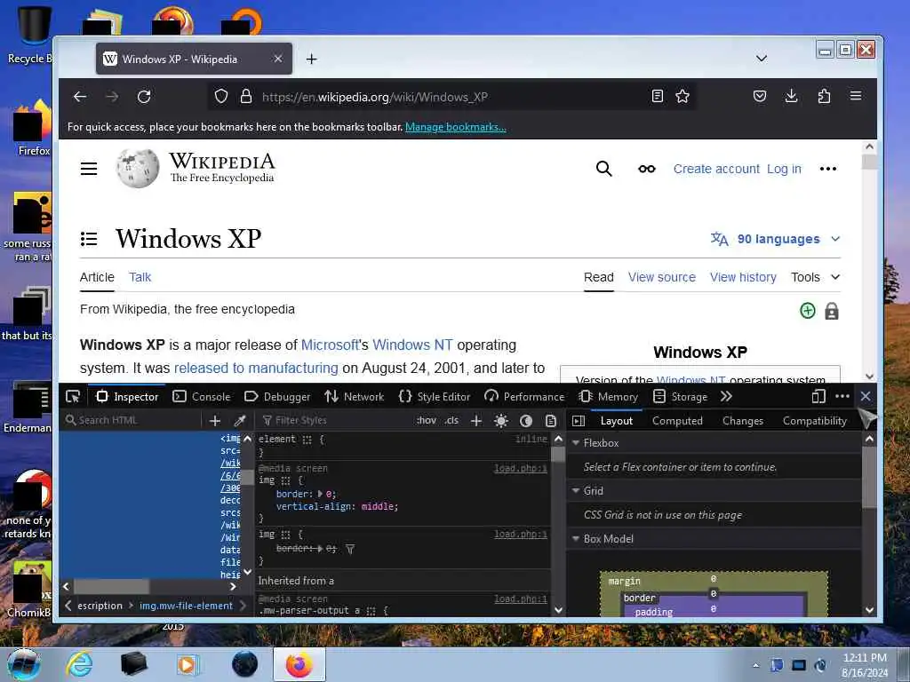Toggle dark color scheme simulation moon icon
This screenshot has height=682, width=910.
(x=526, y=420)
